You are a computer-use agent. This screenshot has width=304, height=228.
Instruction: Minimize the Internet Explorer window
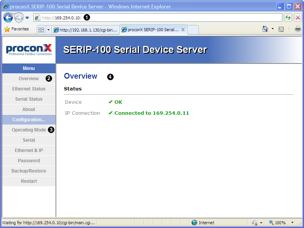coord(280,6)
